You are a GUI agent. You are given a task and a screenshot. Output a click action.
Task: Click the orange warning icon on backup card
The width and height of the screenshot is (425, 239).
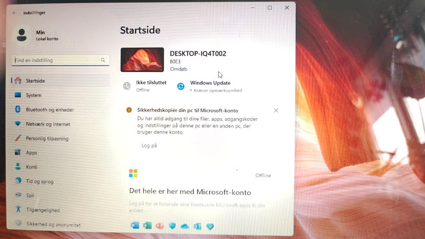click(x=129, y=110)
